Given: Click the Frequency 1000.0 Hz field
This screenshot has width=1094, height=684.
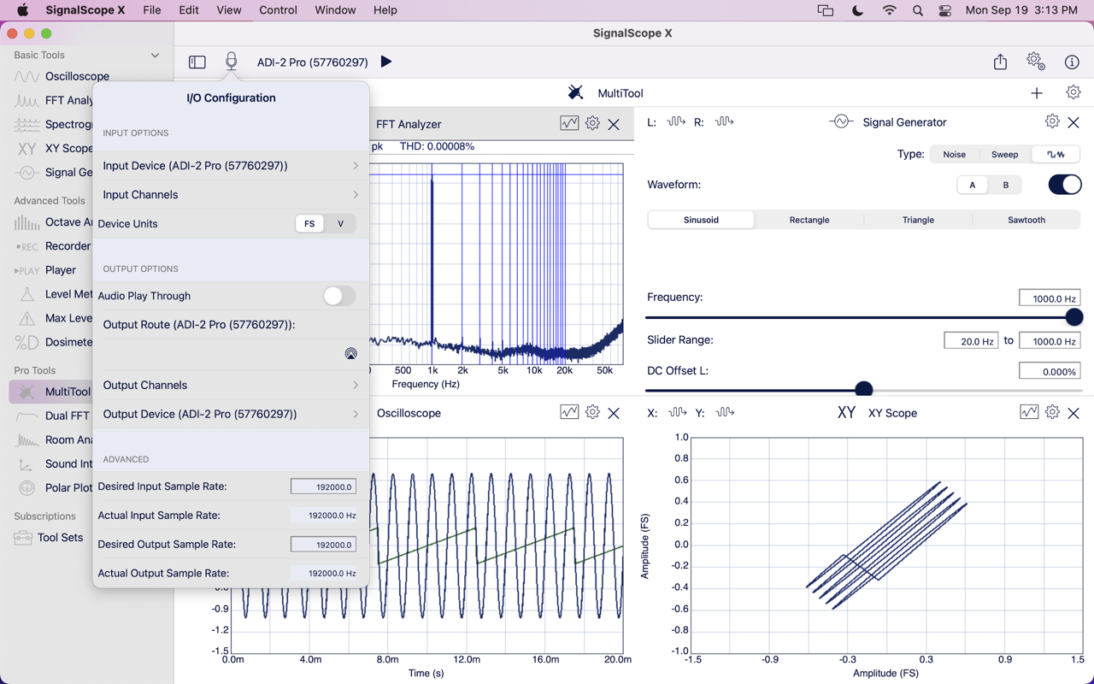Looking at the screenshot, I should 1050,298.
